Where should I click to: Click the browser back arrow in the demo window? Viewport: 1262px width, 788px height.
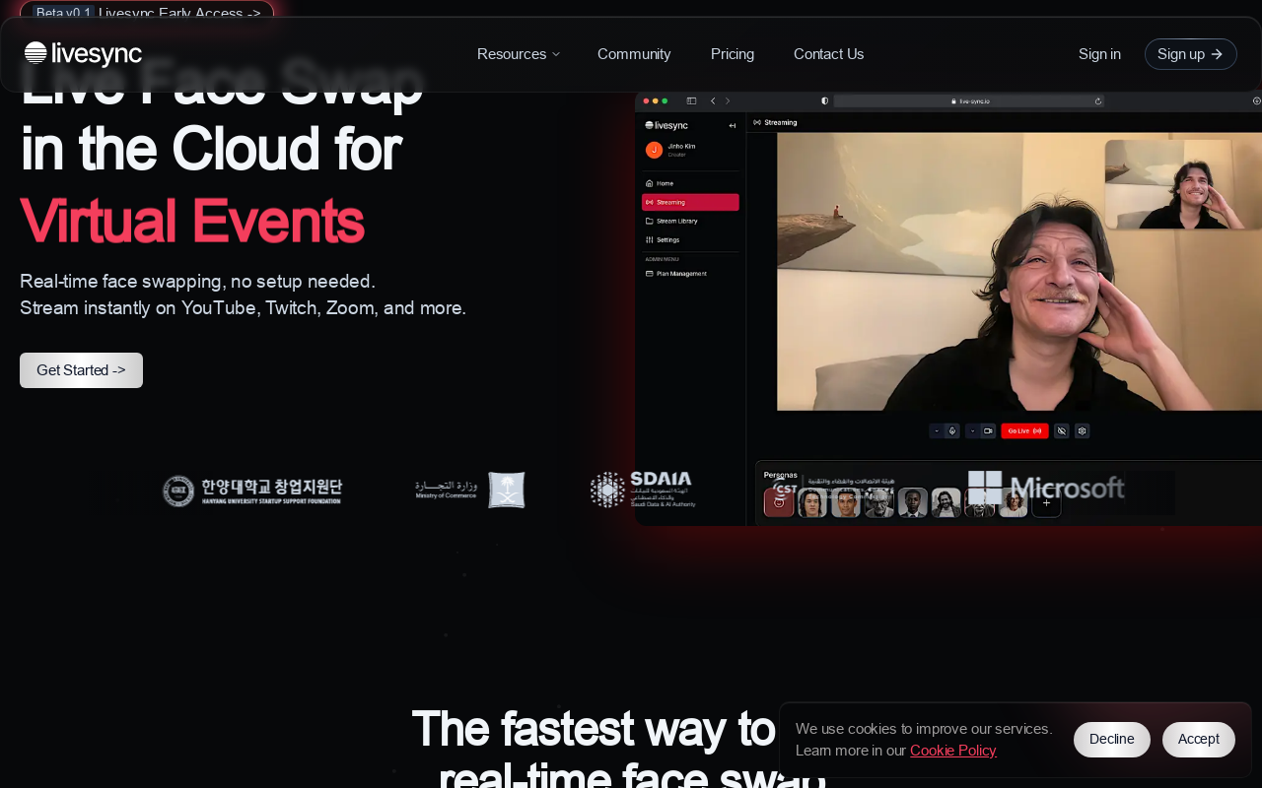point(713,100)
